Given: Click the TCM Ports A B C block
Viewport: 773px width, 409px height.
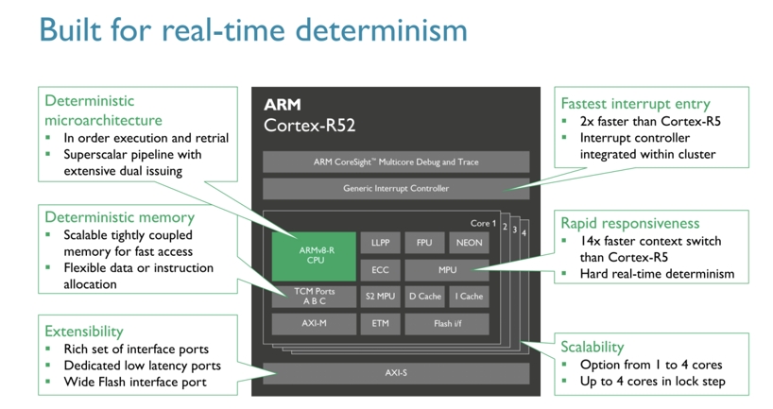Looking at the screenshot, I should tap(314, 297).
